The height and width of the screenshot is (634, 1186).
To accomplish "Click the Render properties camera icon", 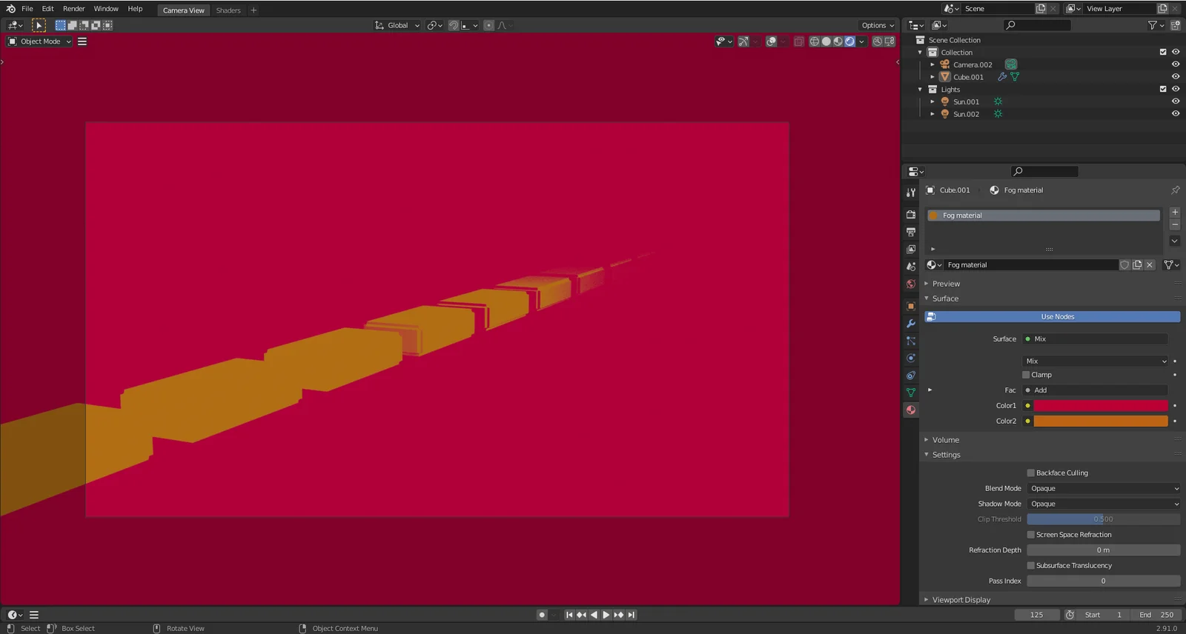I will [x=911, y=215].
